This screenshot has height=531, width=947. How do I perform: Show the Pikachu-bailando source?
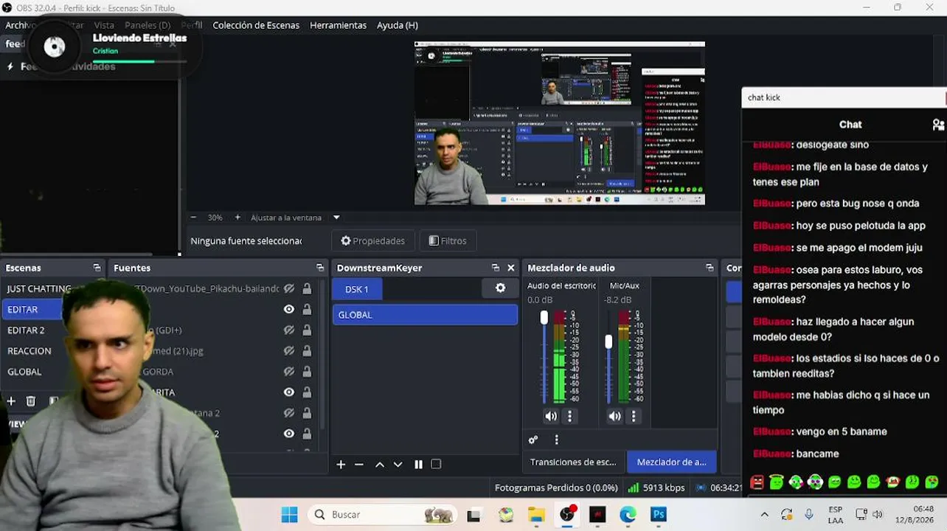(289, 288)
